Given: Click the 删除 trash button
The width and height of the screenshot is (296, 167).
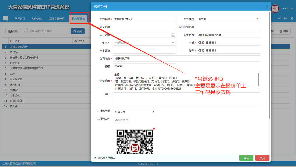Looking at the screenshot, I should (x=284, y=31).
